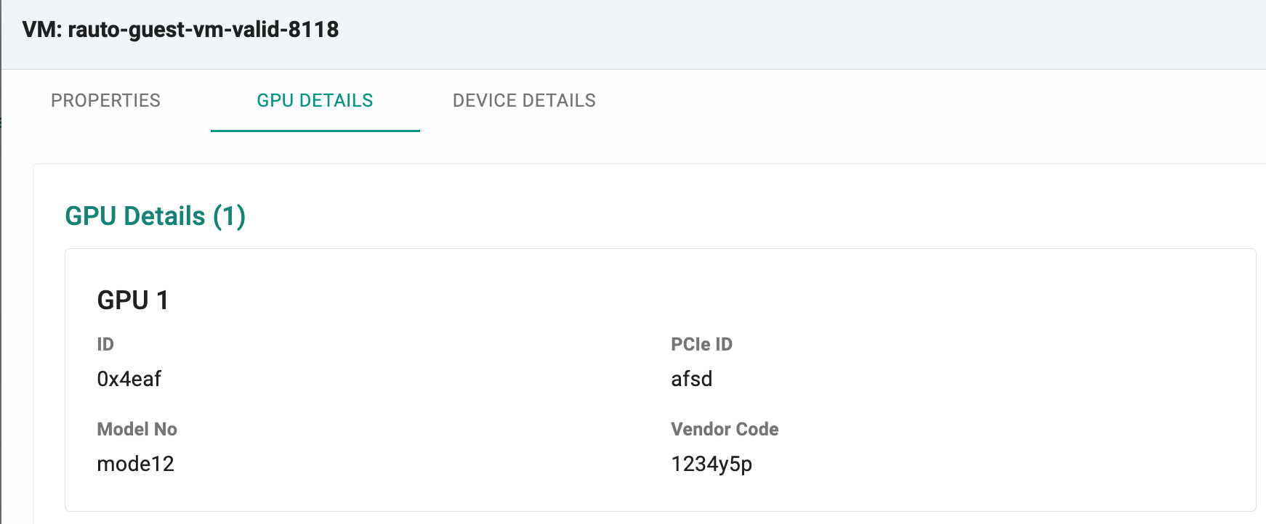Click the ID field label
1266x524 pixels.
105,344
